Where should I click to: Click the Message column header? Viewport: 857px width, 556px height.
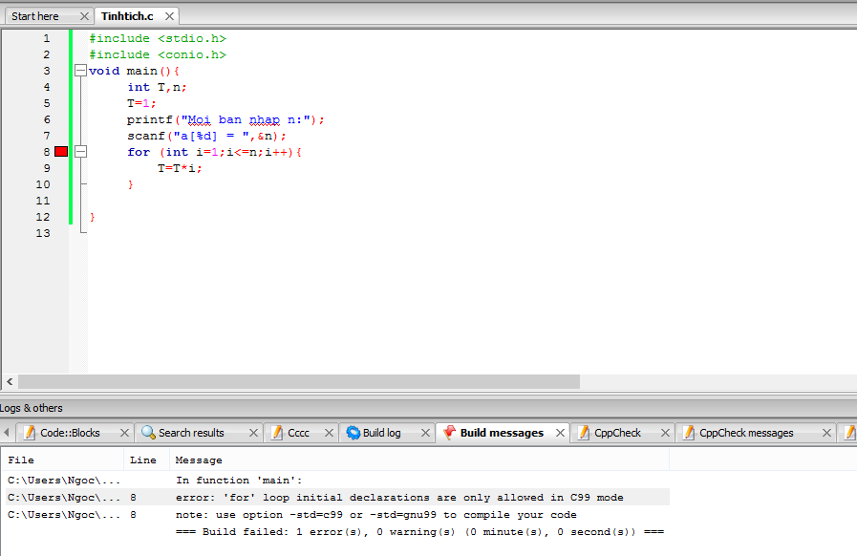199,460
